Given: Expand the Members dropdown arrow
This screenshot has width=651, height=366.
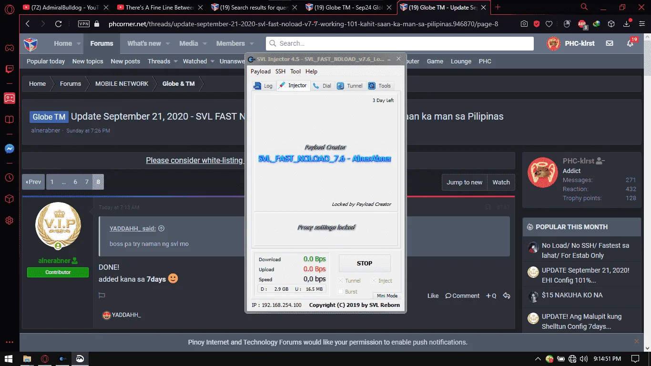Looking at the screenshot, I should pos(252,44).
